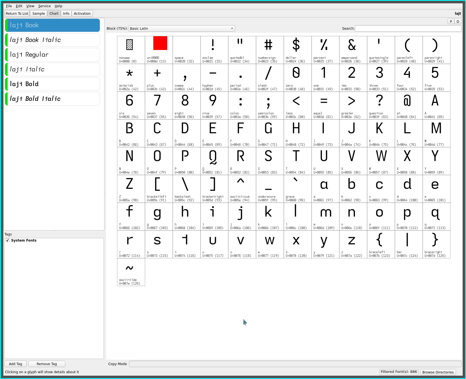Click the lowercase t glyph U+0074
The width and height of the screenshot is (466, 379).
(x=187, y=244)
